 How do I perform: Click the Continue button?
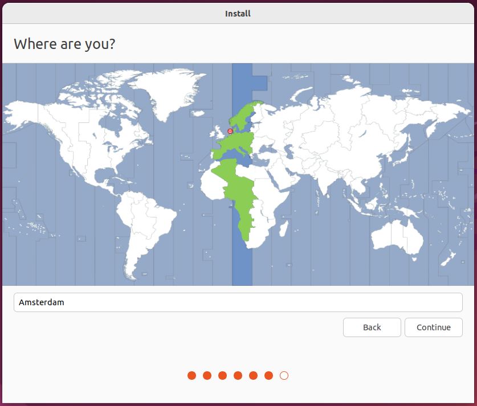[434, 327]
